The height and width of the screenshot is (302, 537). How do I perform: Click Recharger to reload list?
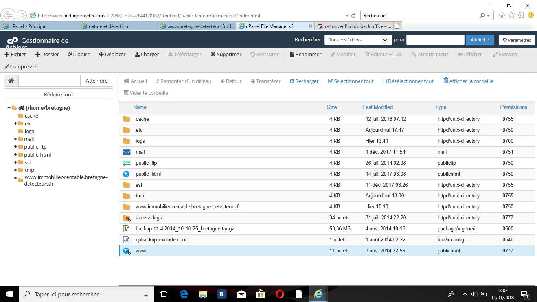(x=304, y=81)
